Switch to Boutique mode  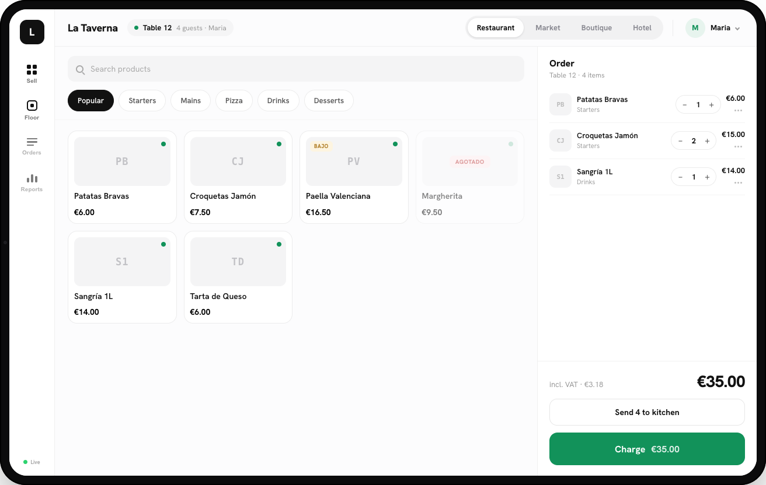coord(597,28)
